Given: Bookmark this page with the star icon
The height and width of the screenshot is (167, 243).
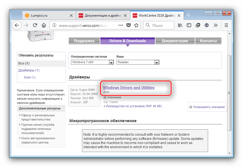Looking at the screenshot, I should pyautogui.click(x=136, y=25).
